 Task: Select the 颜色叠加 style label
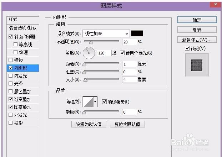(22, 91)
